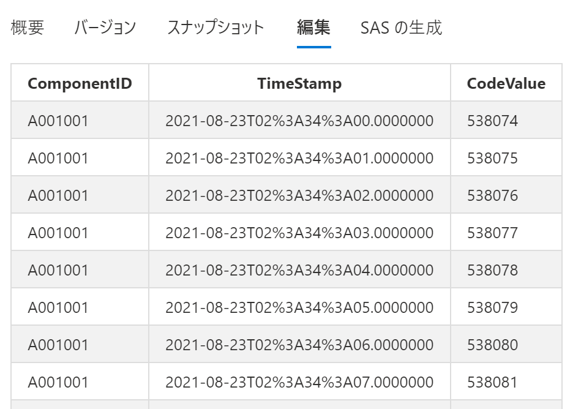Select the CodeValue cell 538081

coord(492,382)
